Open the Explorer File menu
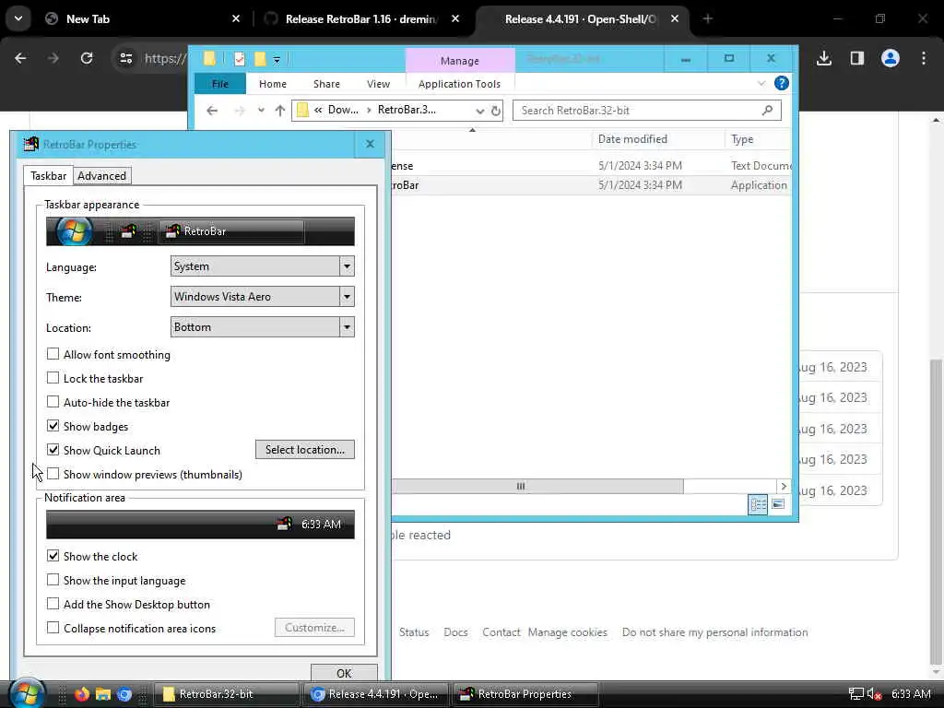 (219, 84)
